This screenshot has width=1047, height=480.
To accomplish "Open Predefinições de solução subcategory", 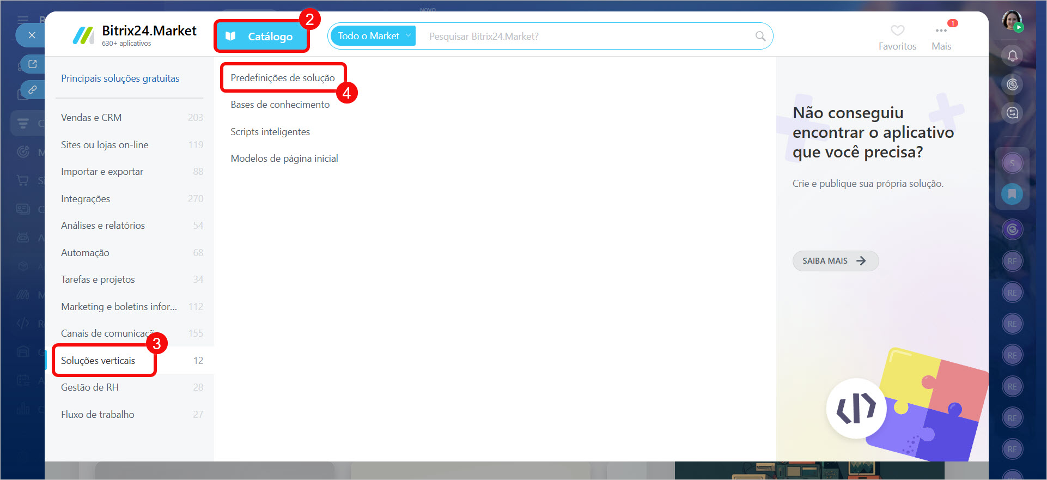I will tap(282, 78).
